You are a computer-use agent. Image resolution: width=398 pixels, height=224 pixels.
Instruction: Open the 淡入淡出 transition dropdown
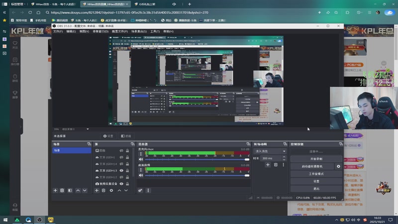click(270, 151)
